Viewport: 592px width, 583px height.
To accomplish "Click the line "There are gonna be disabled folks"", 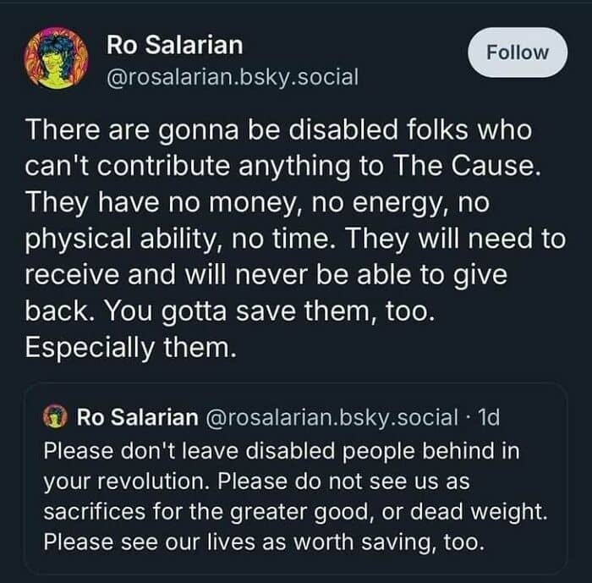I will pos(279,131).
